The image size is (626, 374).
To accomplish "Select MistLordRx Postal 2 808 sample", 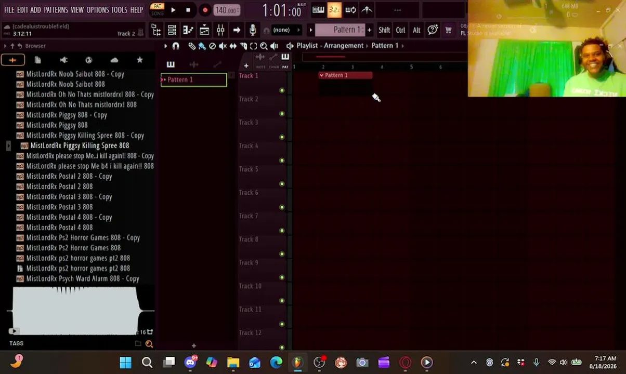I will [59, 186].
